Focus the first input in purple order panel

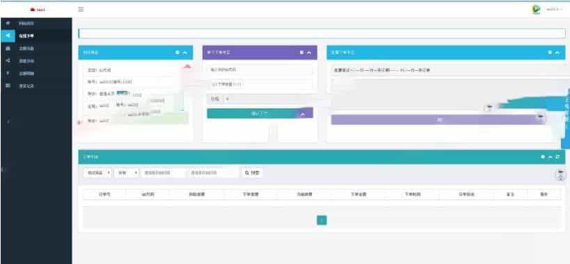tap(260, 69)
